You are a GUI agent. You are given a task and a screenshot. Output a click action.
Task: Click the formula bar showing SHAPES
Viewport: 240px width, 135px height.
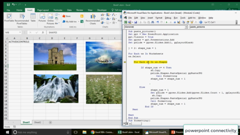[x=84, y=33]
